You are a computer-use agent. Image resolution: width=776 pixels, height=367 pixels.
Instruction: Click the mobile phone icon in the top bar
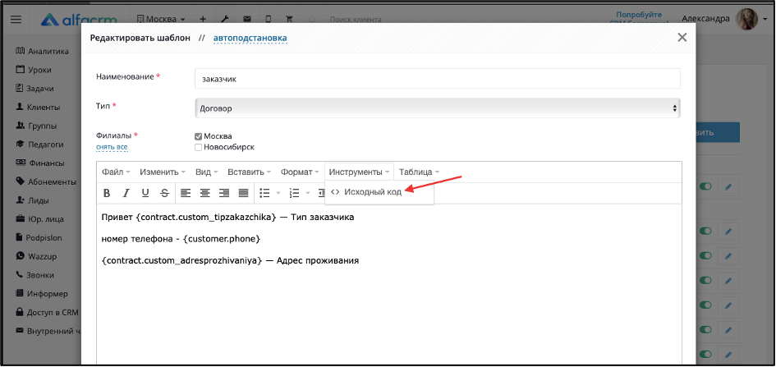click(269, 19)
